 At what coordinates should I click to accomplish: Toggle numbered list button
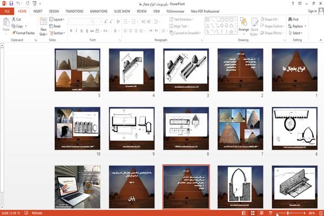point(133,22)
